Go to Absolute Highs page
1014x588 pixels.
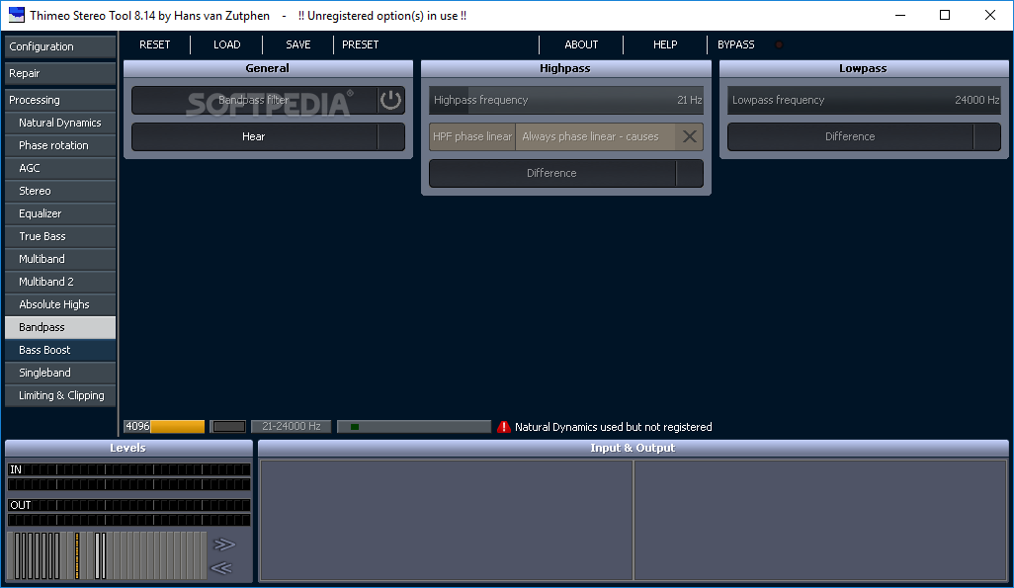pyautogui.click(x=60, y=304)
